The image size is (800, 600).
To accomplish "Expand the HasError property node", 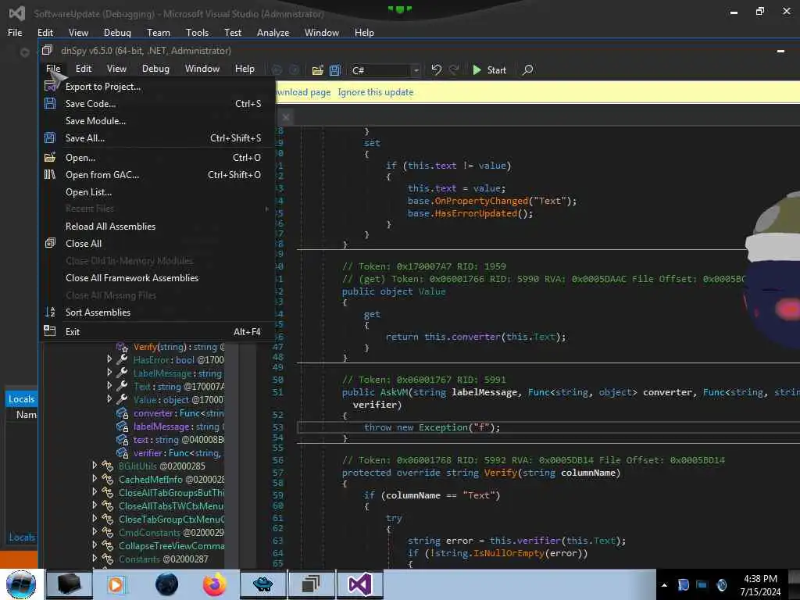I will click(109, 359).
